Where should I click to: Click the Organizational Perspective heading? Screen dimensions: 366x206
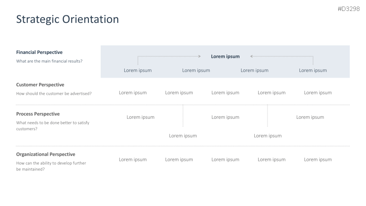[46, 154]
